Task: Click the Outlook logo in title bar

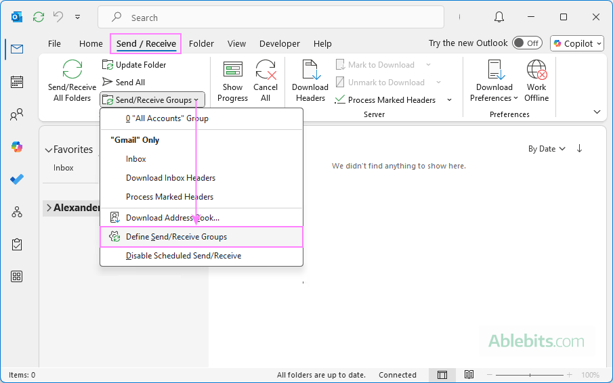Action: [16, 17]
